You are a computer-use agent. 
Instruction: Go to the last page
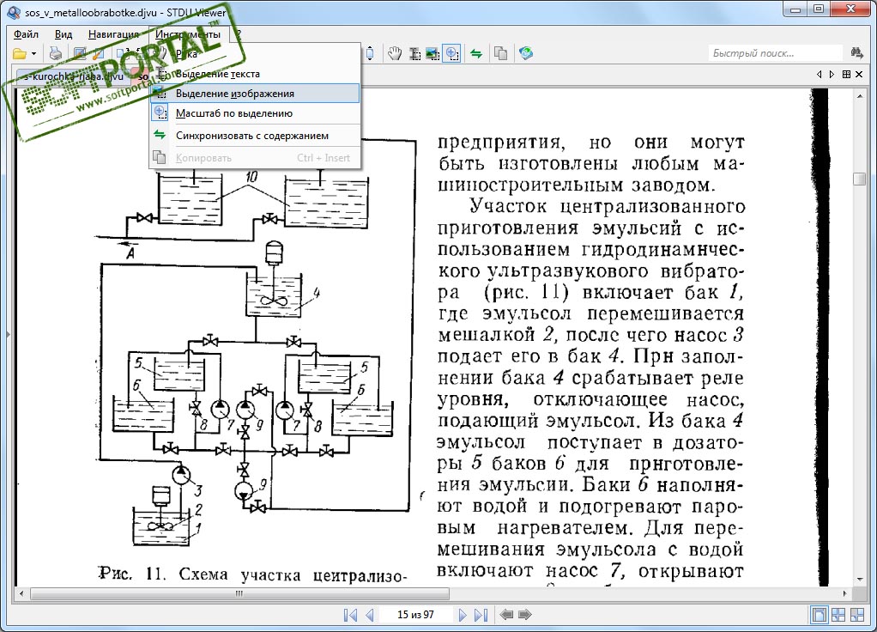[481, 615]
